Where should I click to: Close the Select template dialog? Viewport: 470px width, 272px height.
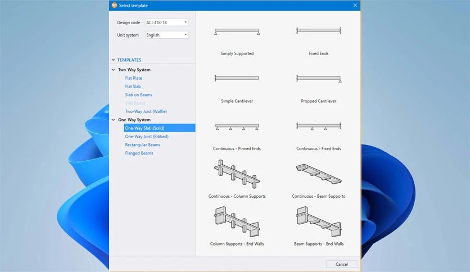point(355,6)
